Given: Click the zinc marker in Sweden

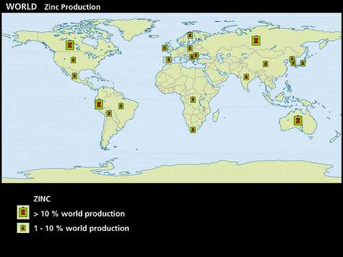Looking at the screenshot, I should [x=190, y=35].
